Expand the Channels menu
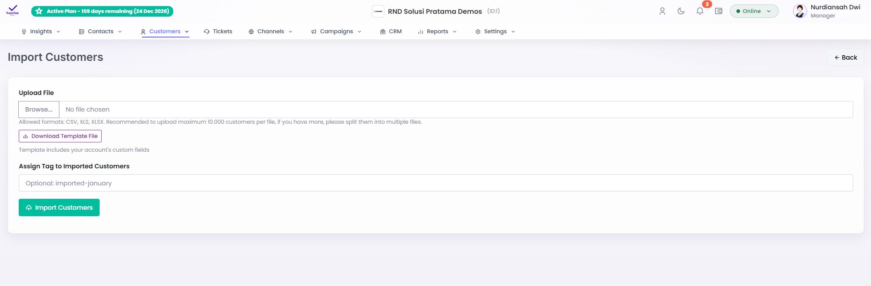Viewport: 871px width, 286px height. tap(270, 31)
